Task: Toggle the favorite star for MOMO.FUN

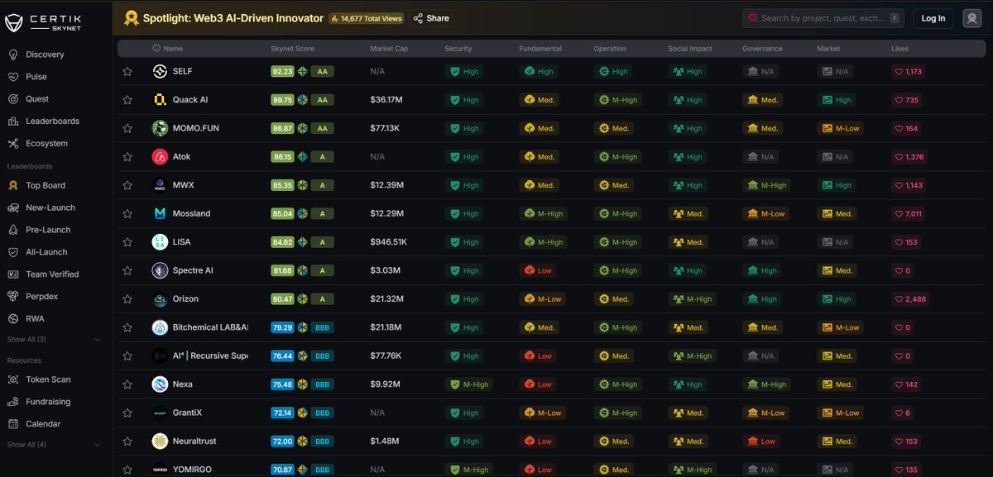Action: [127, 128]
